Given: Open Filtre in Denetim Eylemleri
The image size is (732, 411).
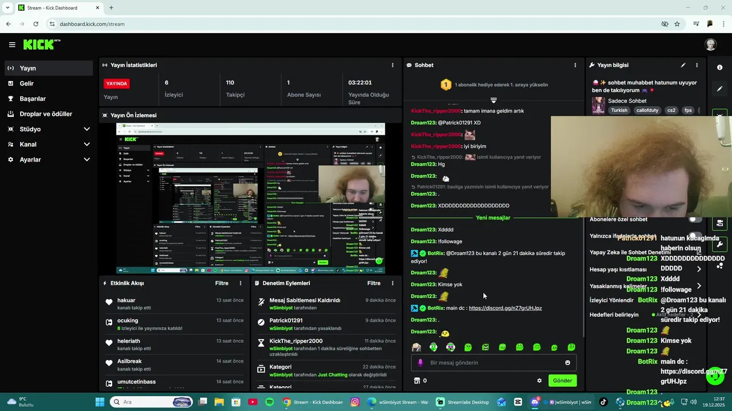Looking at the screenshot, I should click(x=374, y=283).
